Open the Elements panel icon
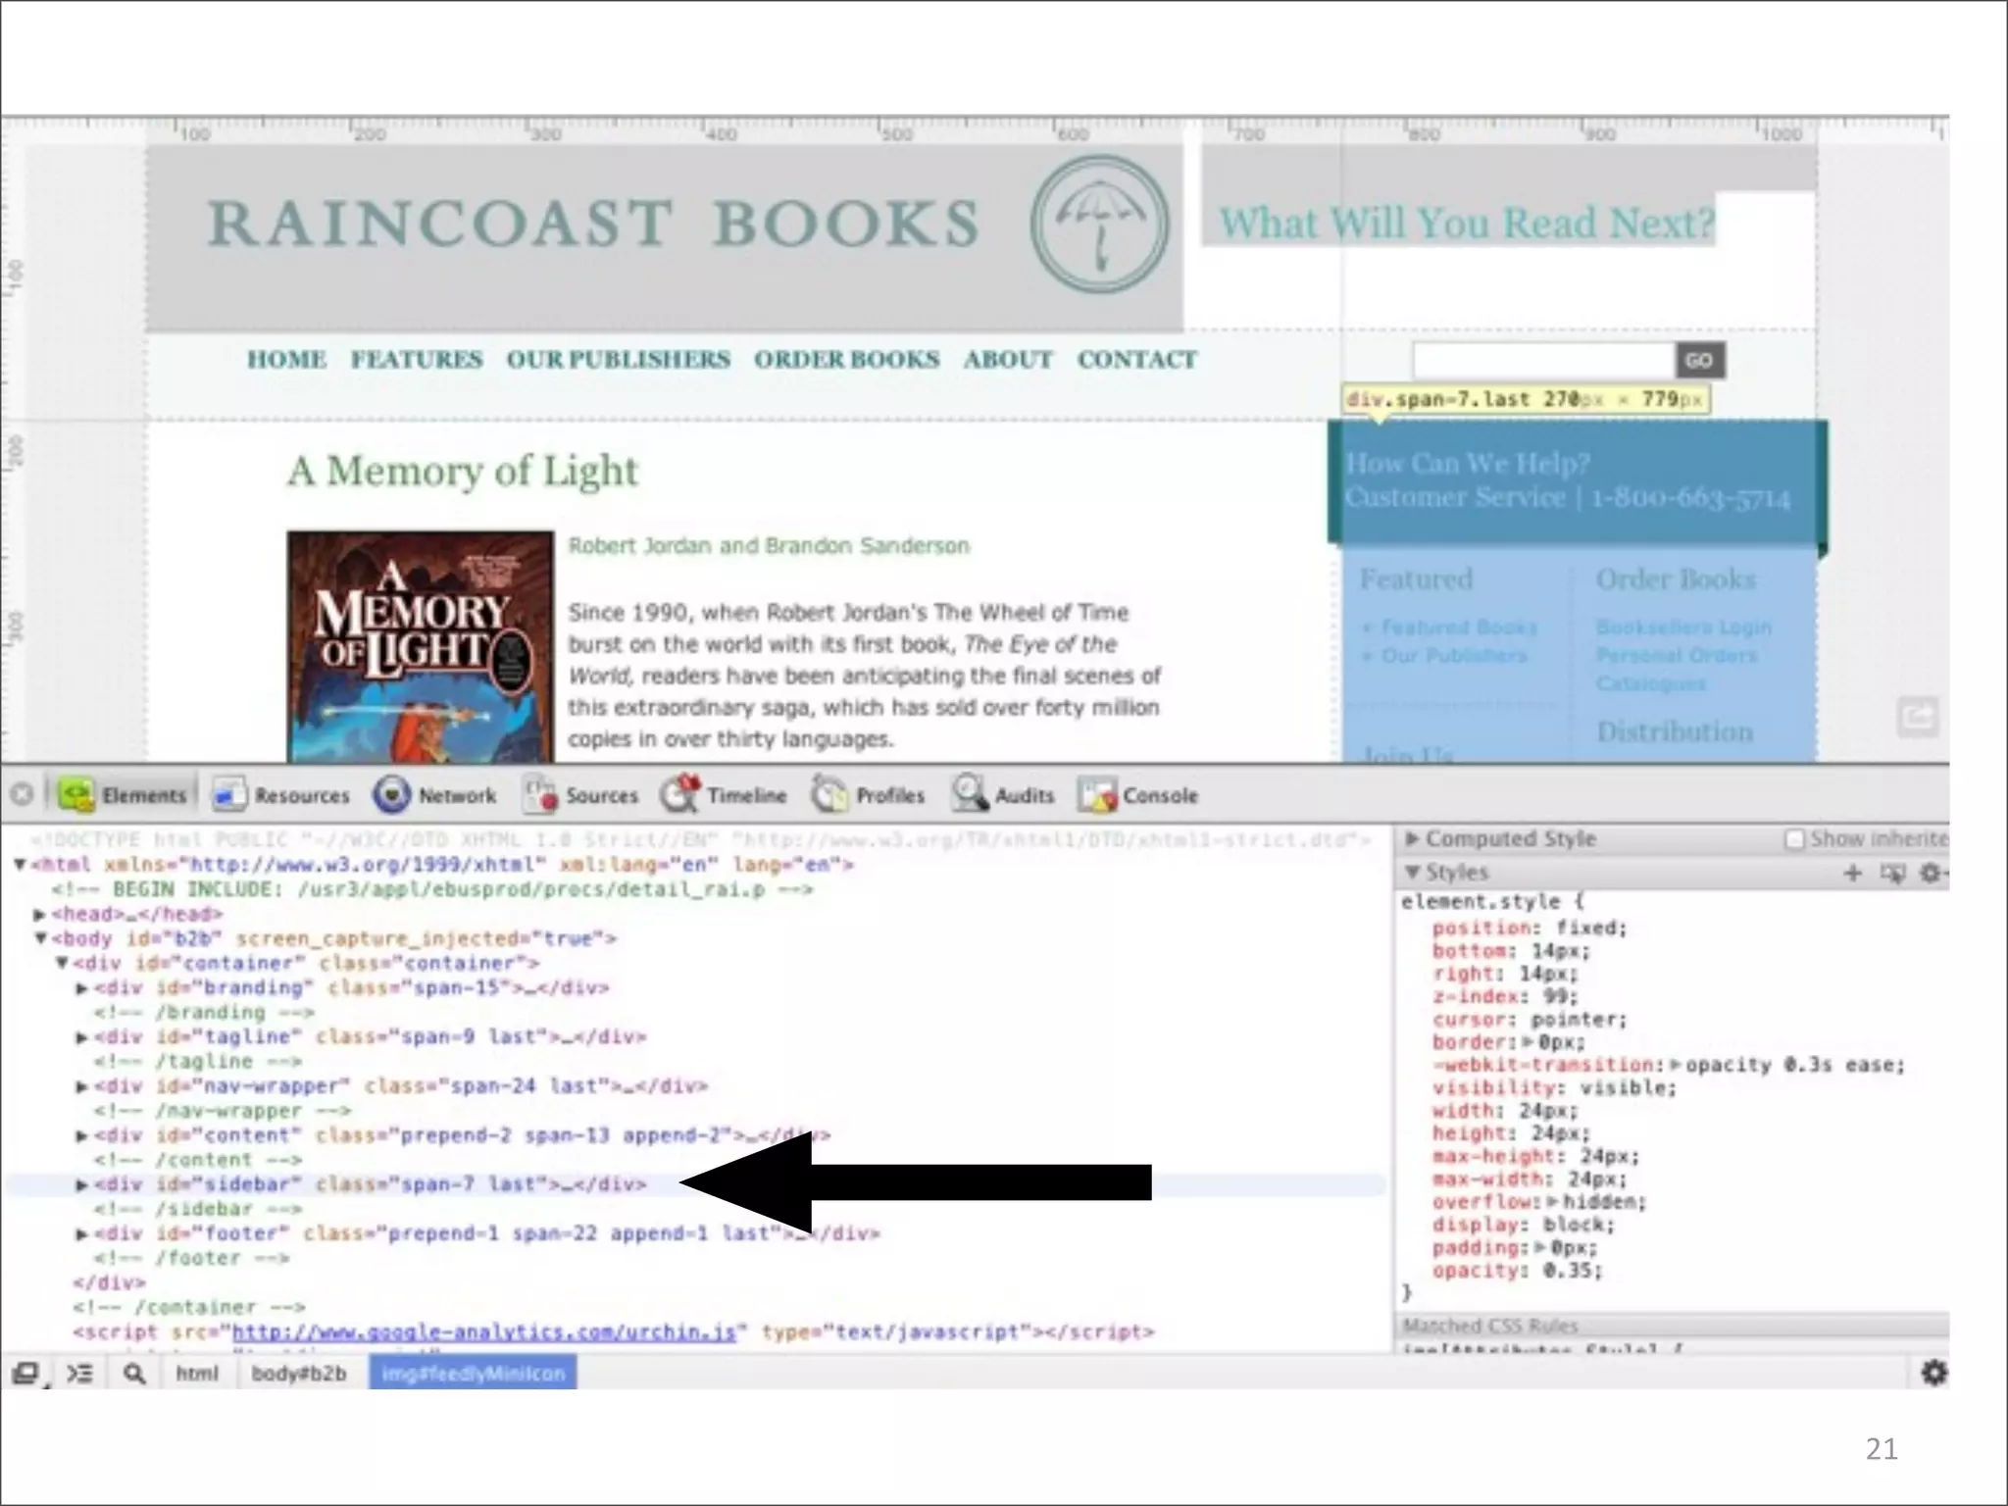 pyautogui.click(x=76, y=795)
